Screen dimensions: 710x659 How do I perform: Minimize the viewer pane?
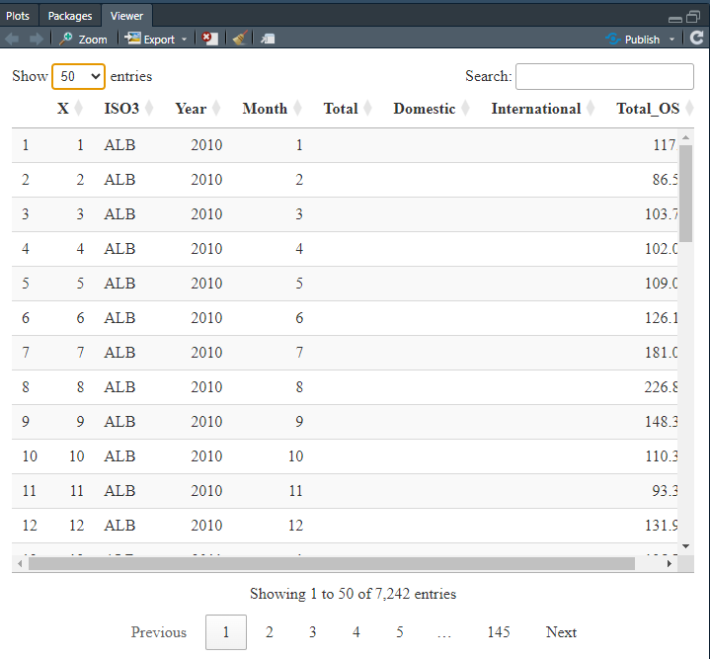pyautogui.click(x=675, y=19)
